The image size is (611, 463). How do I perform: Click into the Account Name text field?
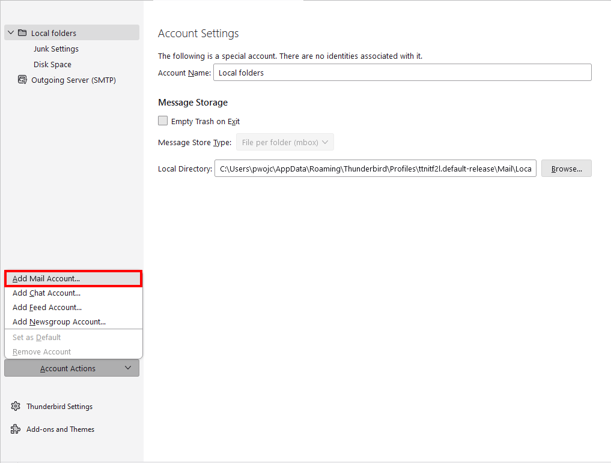(402, 73)
